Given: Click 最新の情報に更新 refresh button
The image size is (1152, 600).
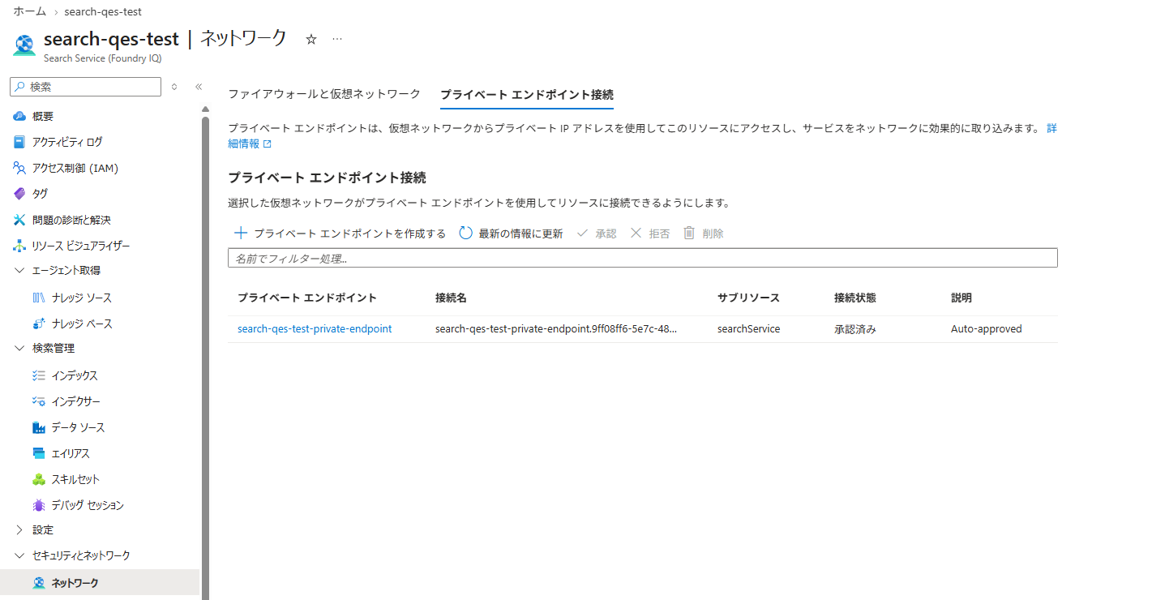Looking at the screenshot, I should pyautogui.click(x=511, y=234).
